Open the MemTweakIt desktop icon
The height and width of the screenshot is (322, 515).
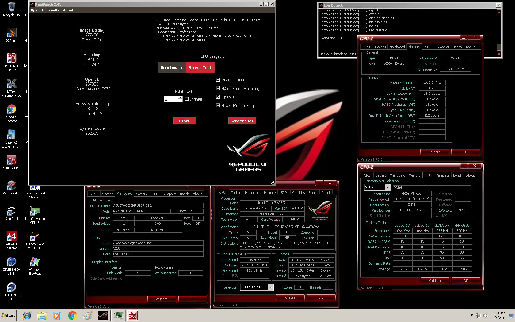point(11,162)
